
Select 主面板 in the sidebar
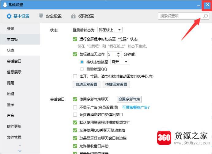pos(20,39)
